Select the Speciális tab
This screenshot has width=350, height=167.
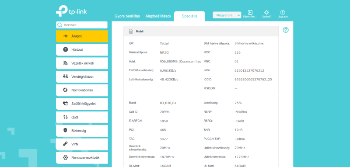189,16
